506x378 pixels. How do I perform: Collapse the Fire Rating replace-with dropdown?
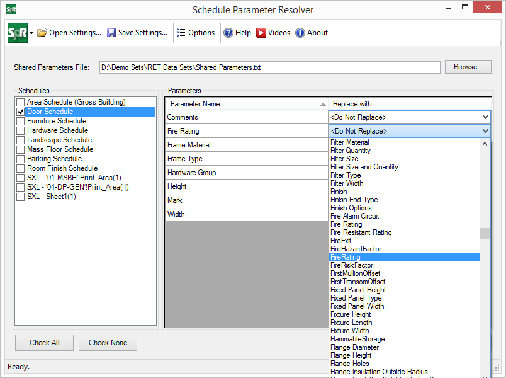pyautogui.click(x=485, y=131)
